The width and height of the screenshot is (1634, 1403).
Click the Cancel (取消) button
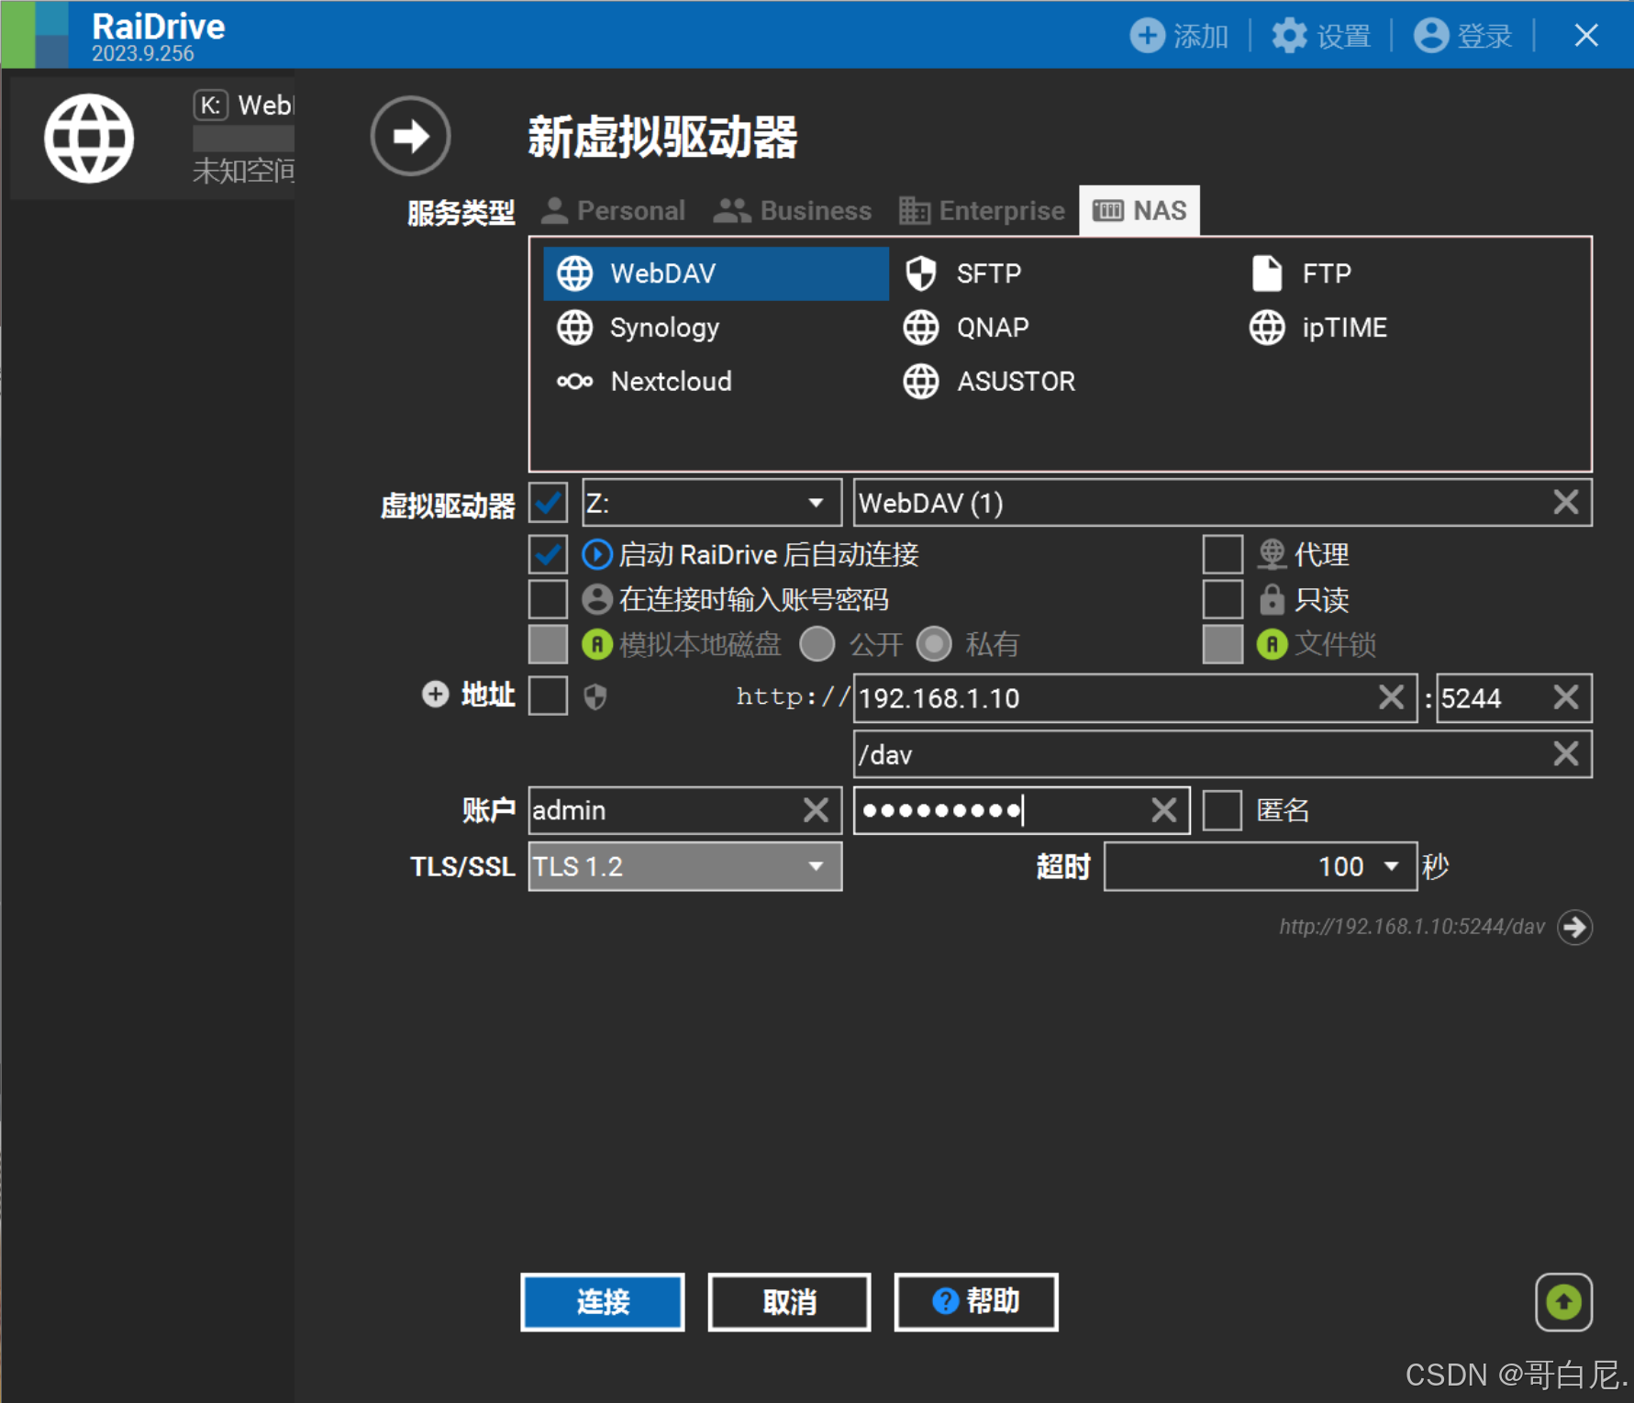(x=789, y=1301)
